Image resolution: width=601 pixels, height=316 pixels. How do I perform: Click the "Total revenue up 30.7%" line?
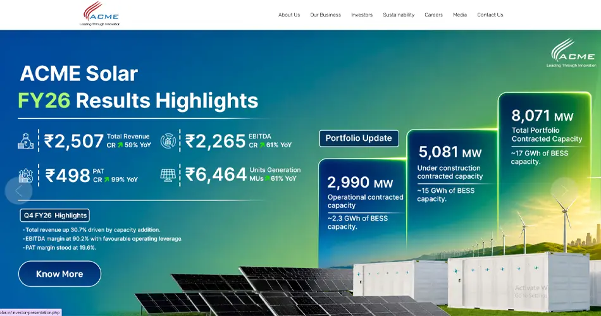(x=91, y=230)
